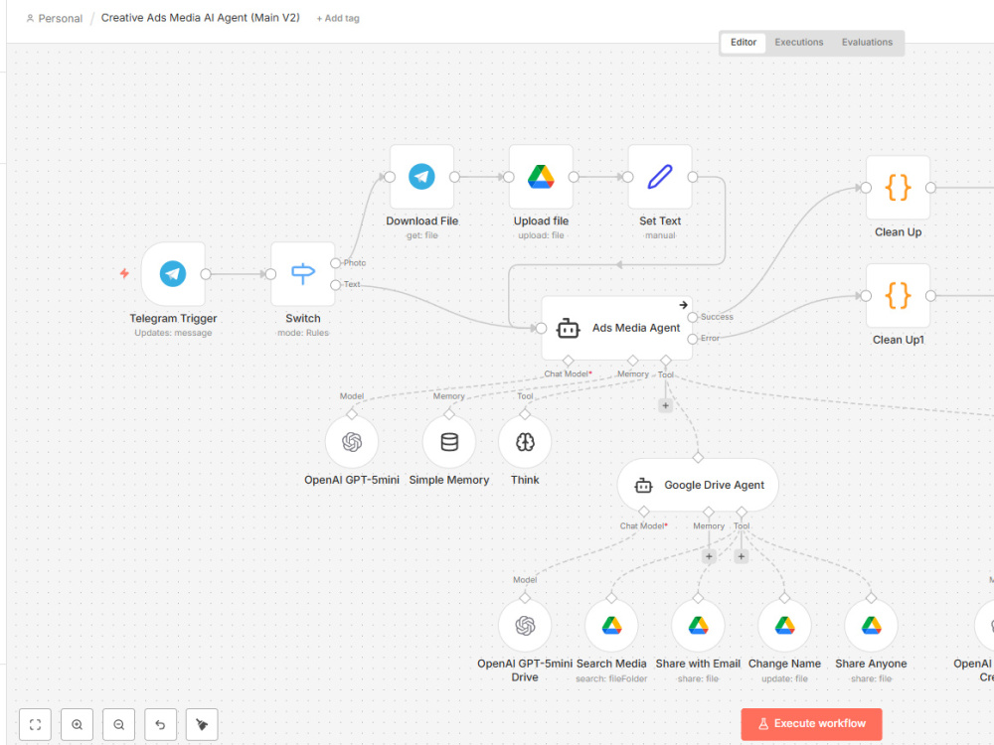Switch to the Editor tab
The height and width of the screenshot is (745, 994).
tap(743, 42)
